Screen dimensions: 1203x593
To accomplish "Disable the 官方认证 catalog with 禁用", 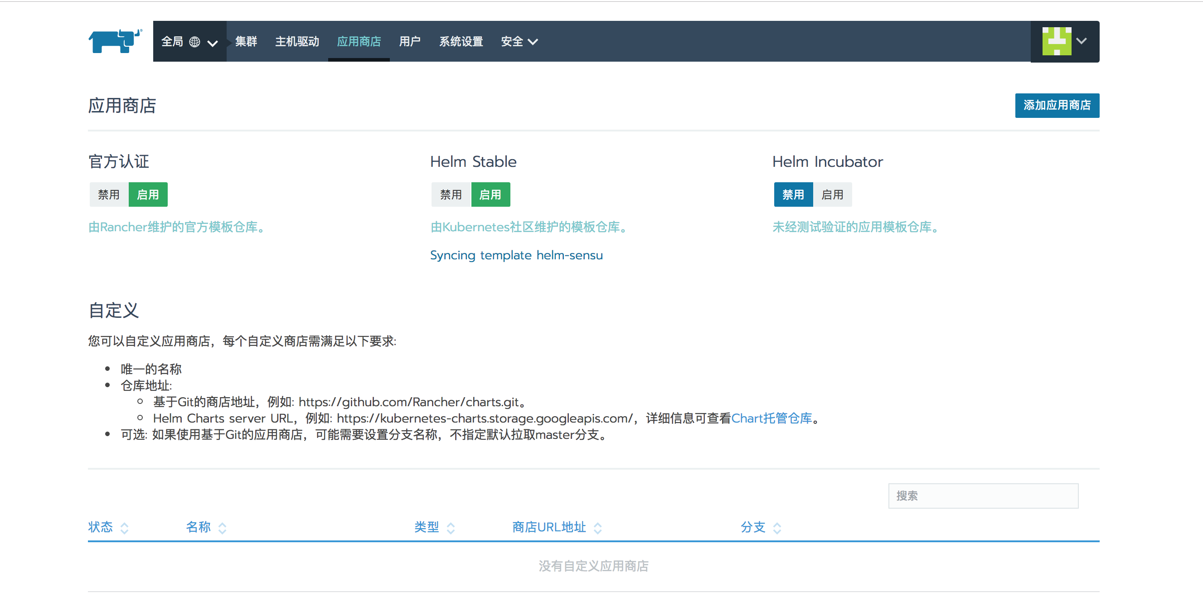I will click(109, 194).
